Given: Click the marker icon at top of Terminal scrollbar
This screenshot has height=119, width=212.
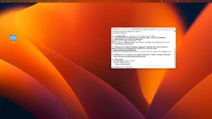Looking at the screenshot, I should point(175,31).
